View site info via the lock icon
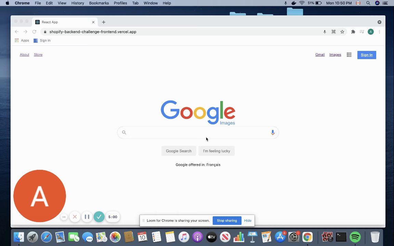 coord(45,32)
